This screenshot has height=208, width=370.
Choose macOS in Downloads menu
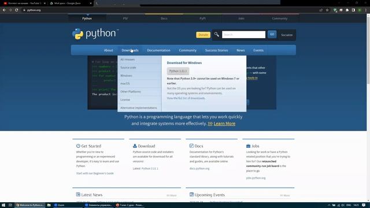139,83
